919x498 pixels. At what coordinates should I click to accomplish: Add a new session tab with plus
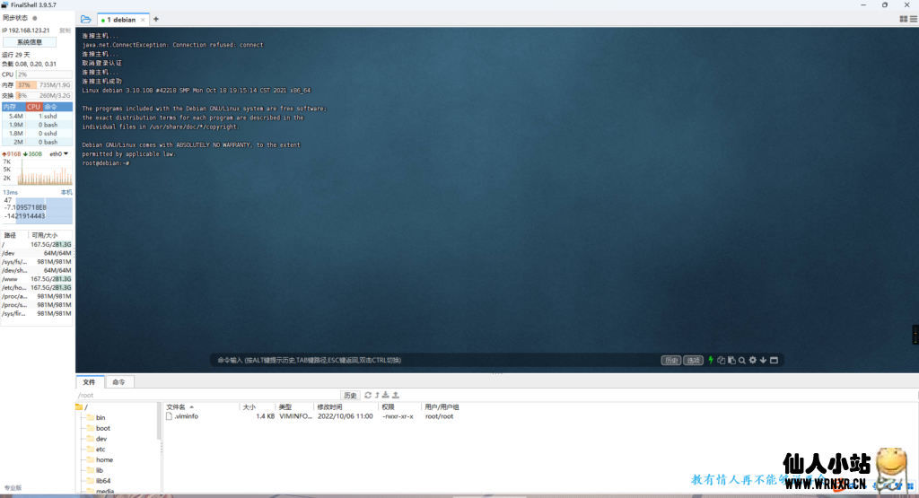click(156, 19)
